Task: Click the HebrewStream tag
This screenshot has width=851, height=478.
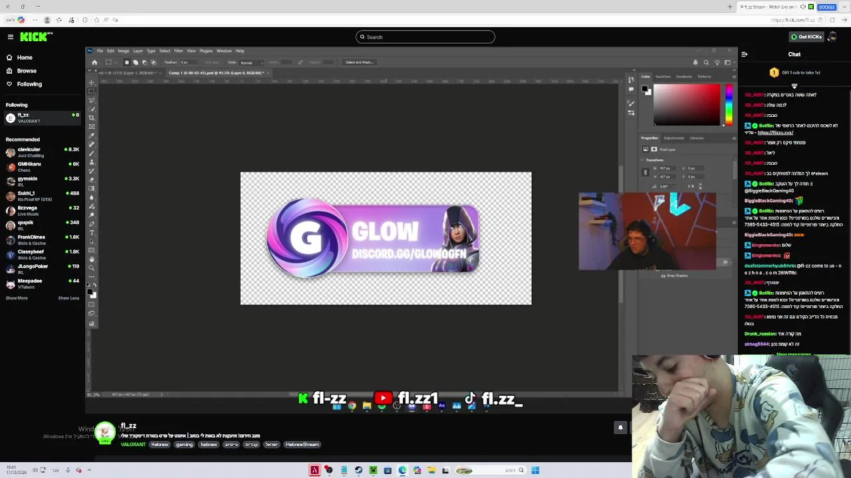Action: 303,445
